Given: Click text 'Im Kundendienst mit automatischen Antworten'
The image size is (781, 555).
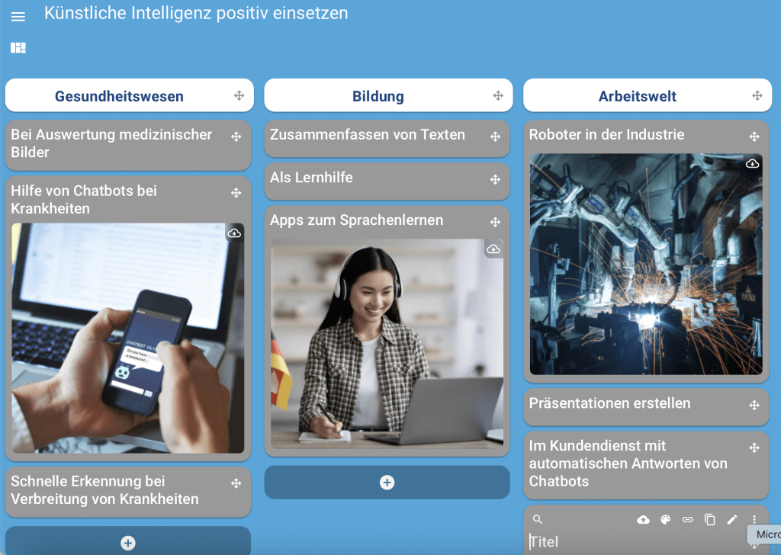Looking at the screenshot, I should point(628,454).
